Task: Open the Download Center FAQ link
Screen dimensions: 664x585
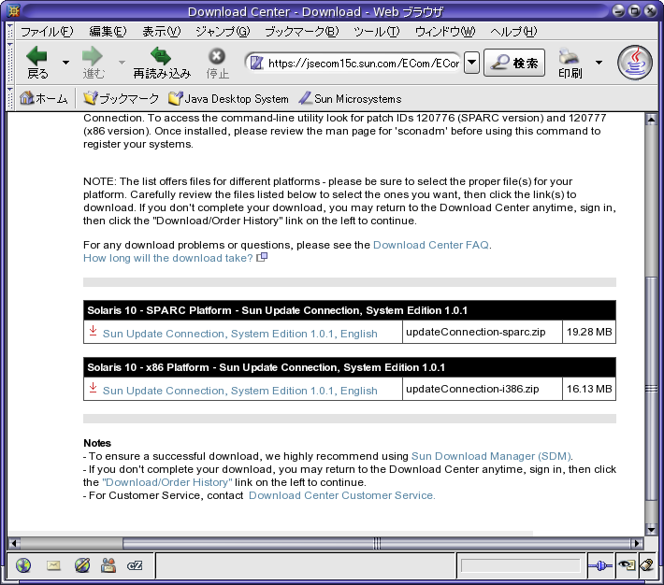Action: coord(431,245)
